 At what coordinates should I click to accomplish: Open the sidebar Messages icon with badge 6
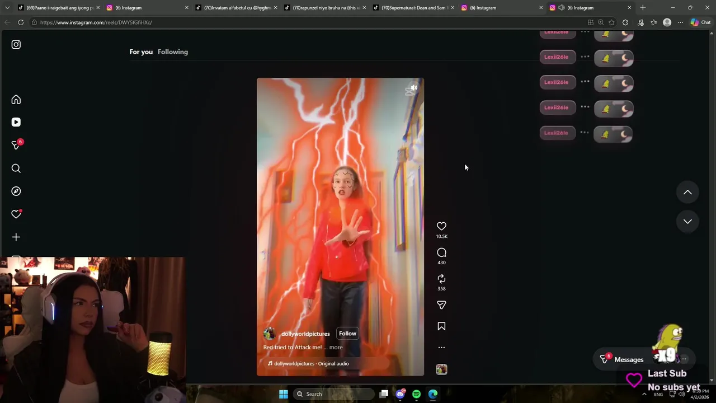pyautogui.click(x=16, y=145)
